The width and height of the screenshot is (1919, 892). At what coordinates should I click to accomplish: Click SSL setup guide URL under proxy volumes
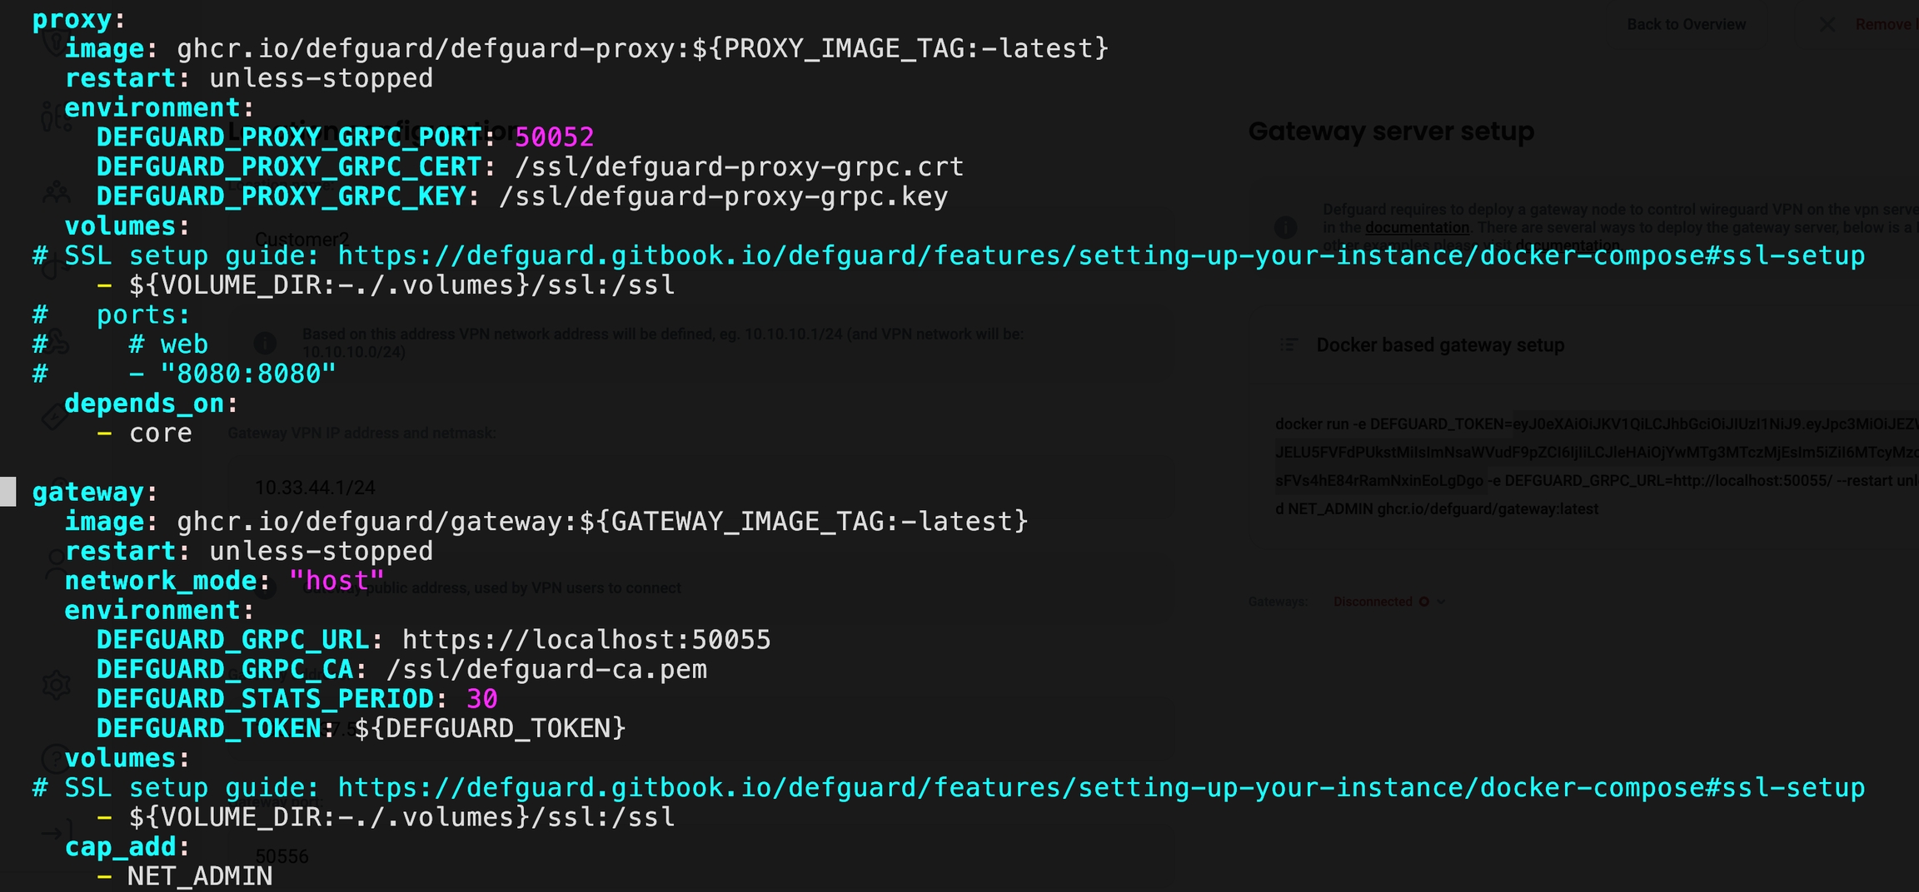point(1100,255)
